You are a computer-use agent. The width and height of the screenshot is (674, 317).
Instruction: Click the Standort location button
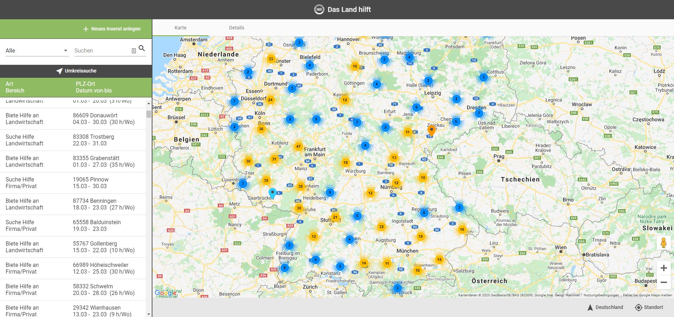click(649, 307)
